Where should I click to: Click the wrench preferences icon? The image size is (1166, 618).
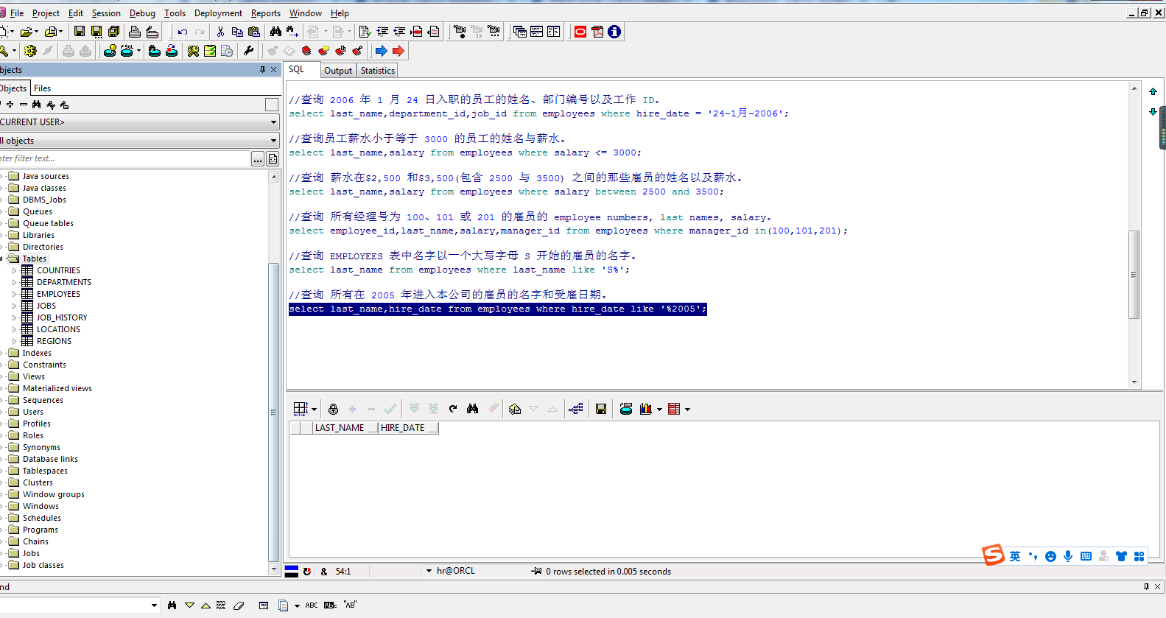coord(248,51)
